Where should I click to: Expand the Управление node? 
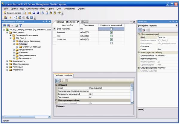coord(7,70)
